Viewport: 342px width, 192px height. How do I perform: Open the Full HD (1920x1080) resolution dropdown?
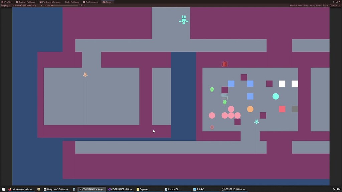pyautogui.click(x=26, y=5)
